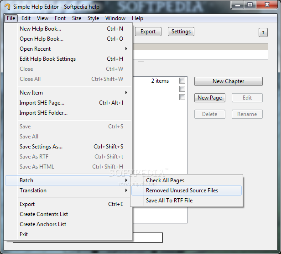Tick the checkbox next to 2 items
Image resolution: width=281 pixels, height=254 pixels.
(x=182, y=80)
